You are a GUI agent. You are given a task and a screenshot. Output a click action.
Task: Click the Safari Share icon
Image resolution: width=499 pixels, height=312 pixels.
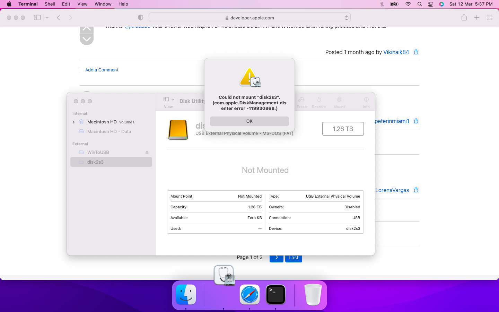[x=464, y=18]
